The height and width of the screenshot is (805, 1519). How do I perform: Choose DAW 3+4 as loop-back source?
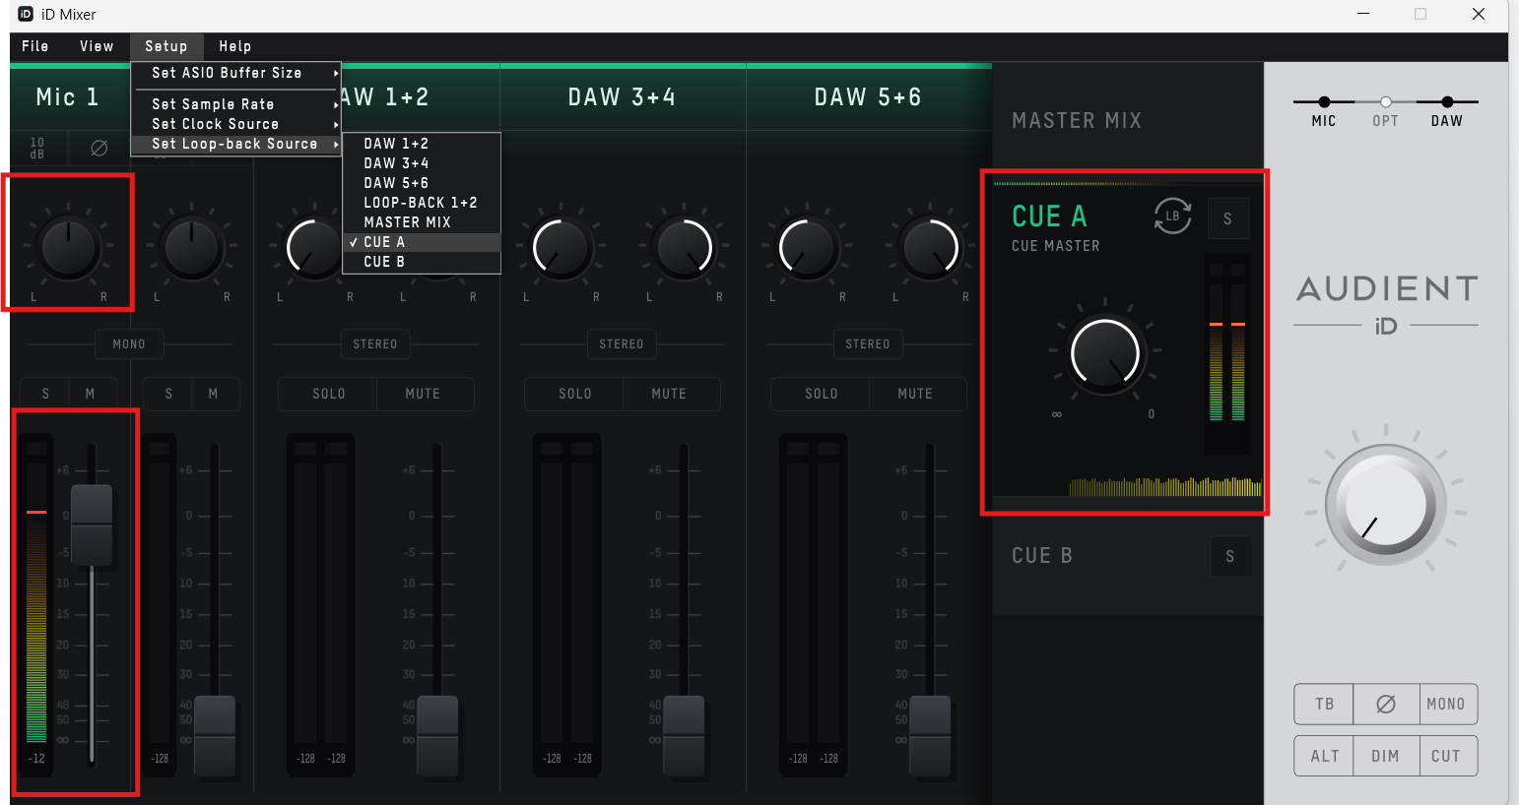(x=422, y=163)
